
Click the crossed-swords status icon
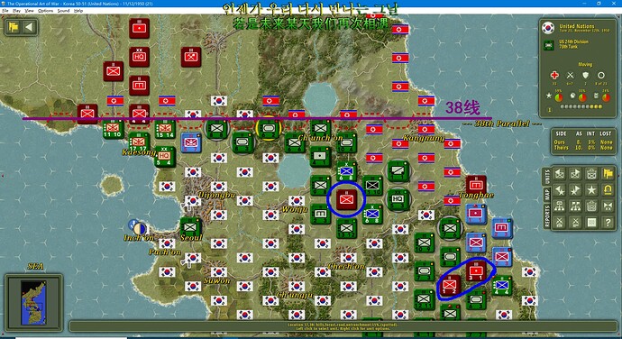pos(570,75)
